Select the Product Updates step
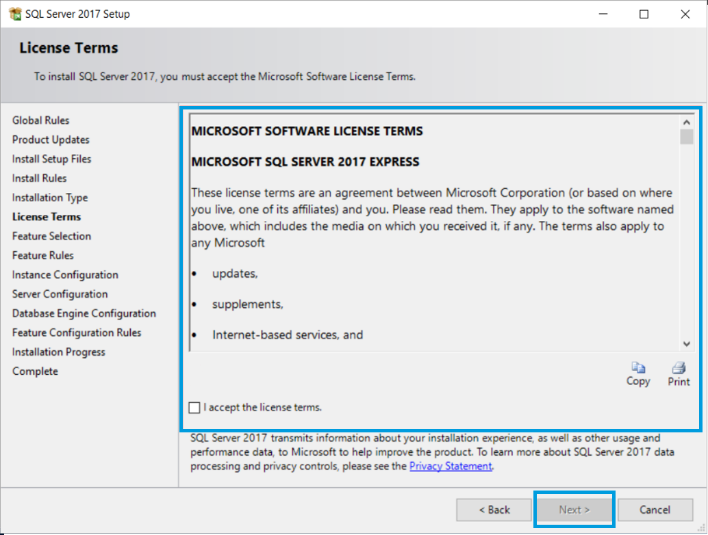This screenshot has height=535, width=708. click(x=51, y=140)
